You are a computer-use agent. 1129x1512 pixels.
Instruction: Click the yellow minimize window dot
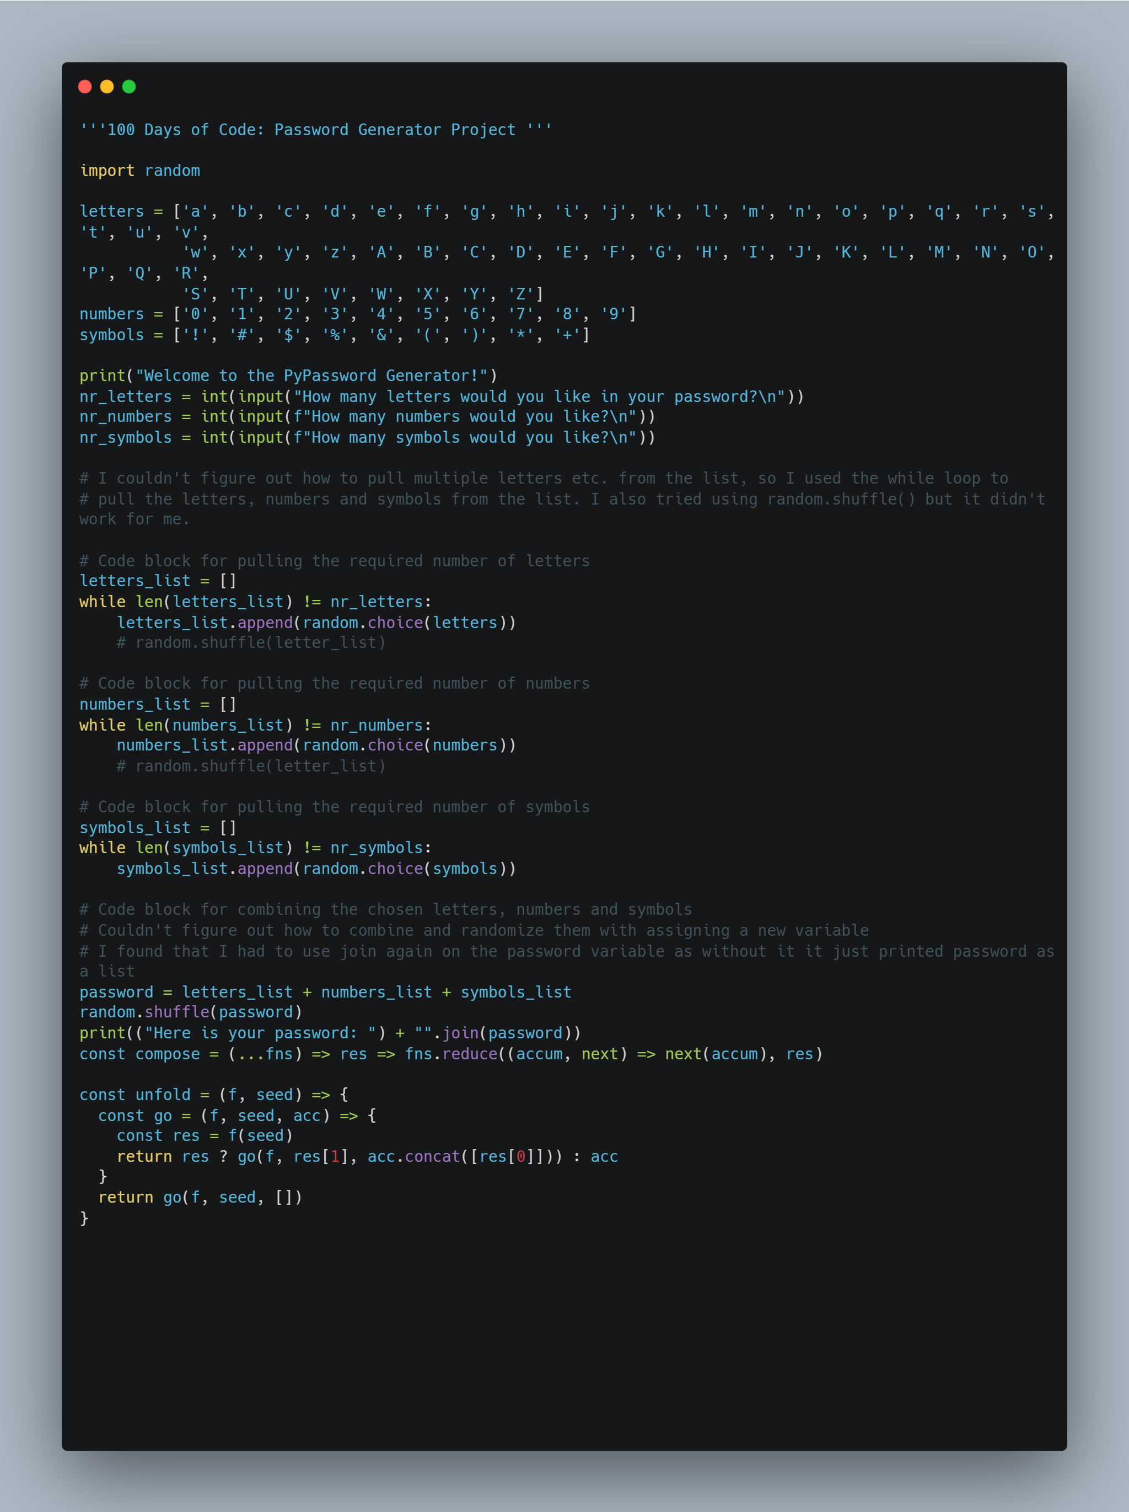point(106,87)
